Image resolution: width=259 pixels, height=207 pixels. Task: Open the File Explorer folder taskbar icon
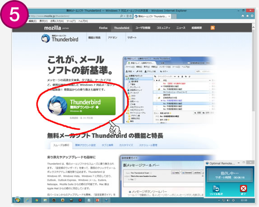point(45,200)
